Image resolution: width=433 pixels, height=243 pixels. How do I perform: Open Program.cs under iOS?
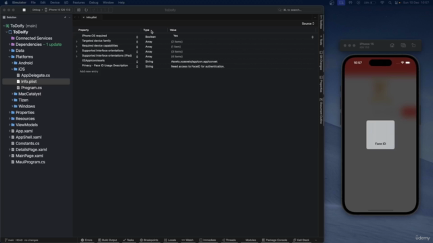[32, 88]
